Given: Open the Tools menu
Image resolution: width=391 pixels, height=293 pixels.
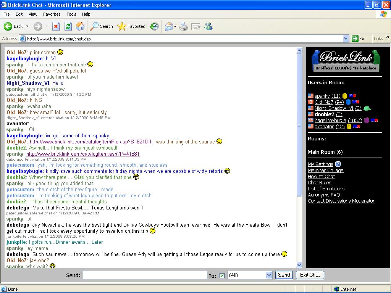Looking at the screenshot, I should click(x=71, y=14).
